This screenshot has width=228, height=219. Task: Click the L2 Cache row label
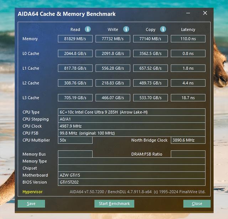point(31,83)
